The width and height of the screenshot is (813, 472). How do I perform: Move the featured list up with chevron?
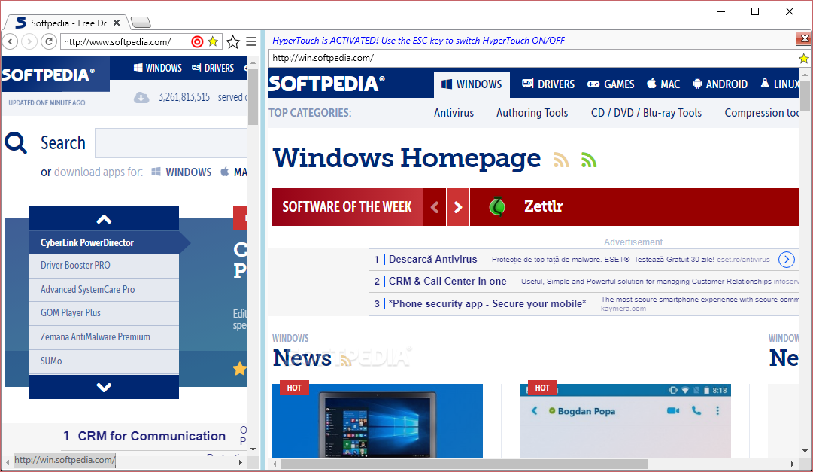[x=104, y=218]
